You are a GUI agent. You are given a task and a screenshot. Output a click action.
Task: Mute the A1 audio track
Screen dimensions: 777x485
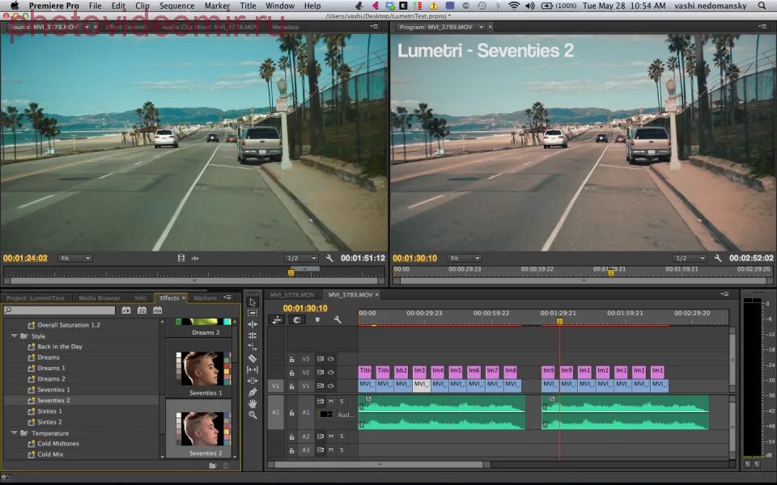pyautogui.click(x=329, y=401)
